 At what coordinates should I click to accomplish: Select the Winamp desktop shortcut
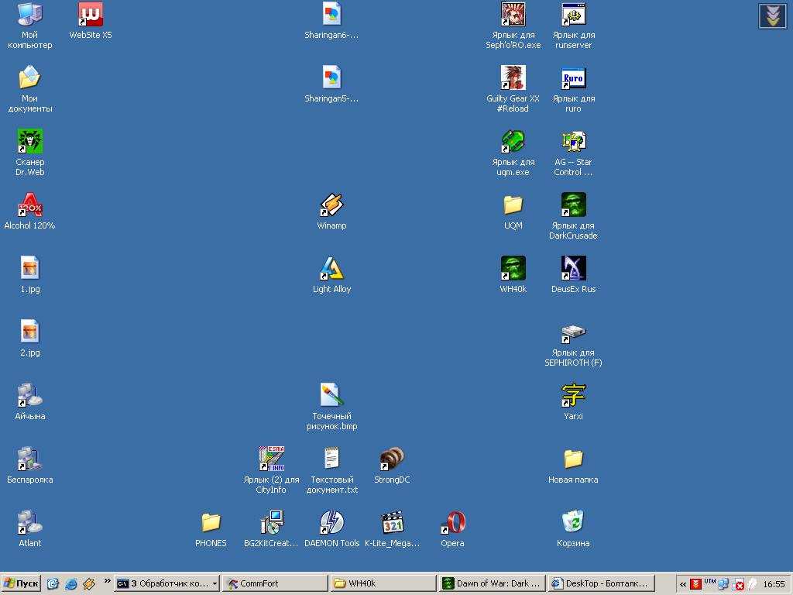(x=331, y=205)
